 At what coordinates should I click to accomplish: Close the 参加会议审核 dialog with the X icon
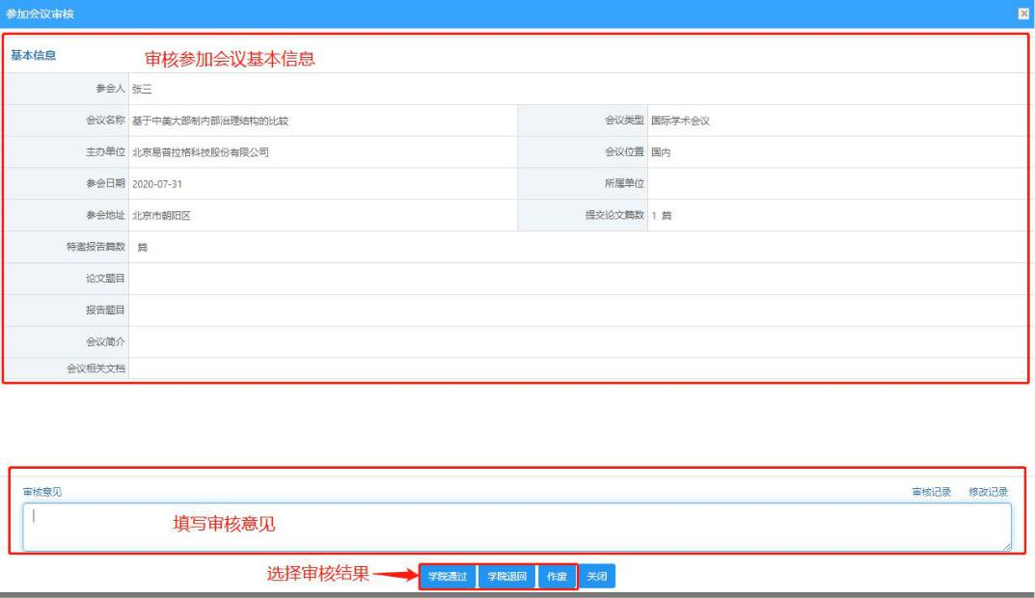1023,14
